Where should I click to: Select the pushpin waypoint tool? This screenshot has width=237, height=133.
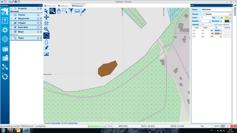tap(46, 48)
